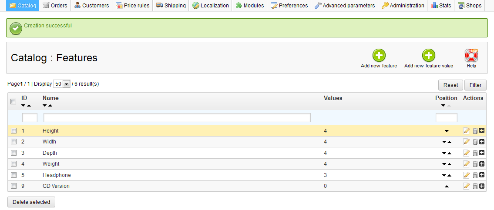This screenshot has height=210, width=494.
Task: Open the Orders tab
Action: (55, 6)
